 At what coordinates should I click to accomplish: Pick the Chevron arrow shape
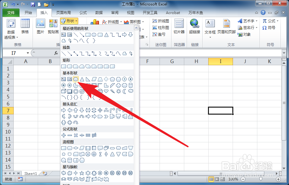pos(106,116)
